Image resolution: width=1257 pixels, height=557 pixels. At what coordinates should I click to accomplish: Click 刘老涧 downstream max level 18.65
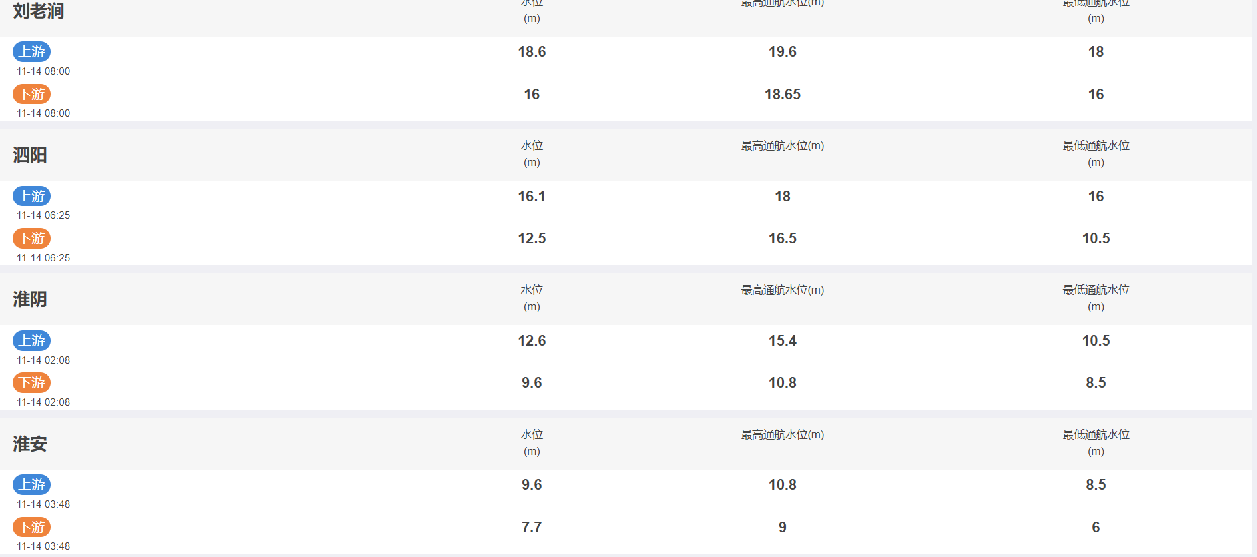(x=783, y=94)
